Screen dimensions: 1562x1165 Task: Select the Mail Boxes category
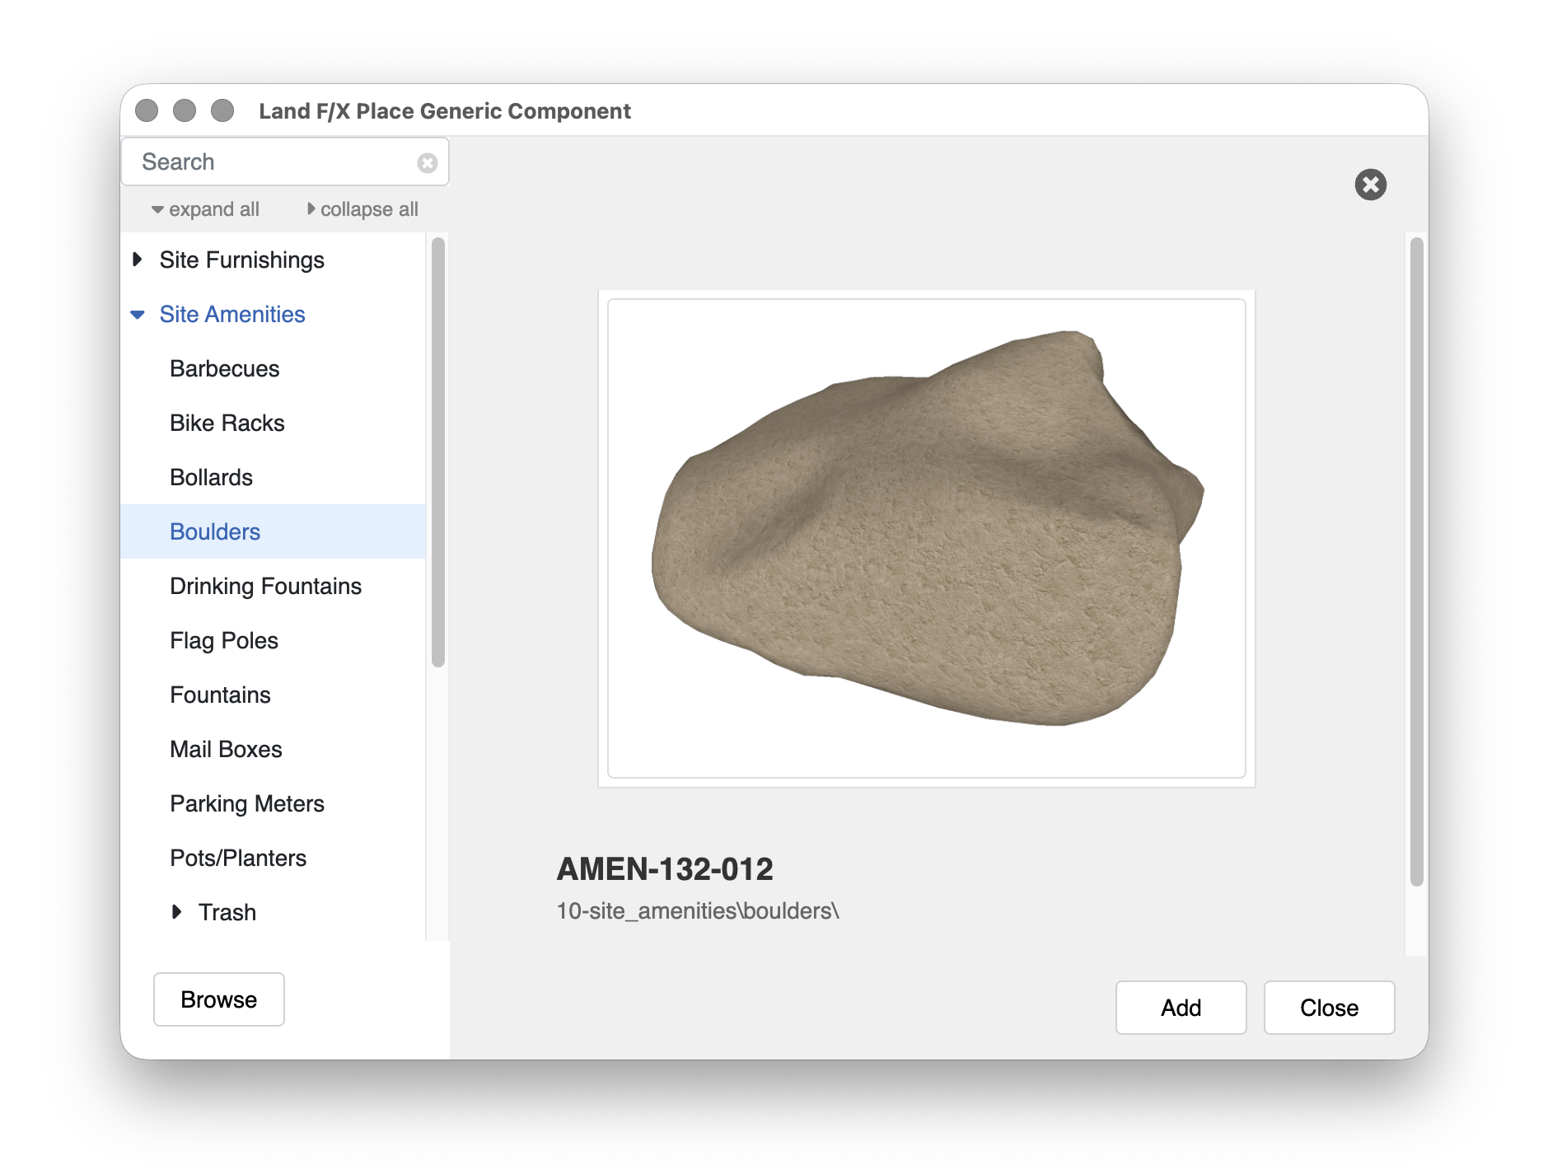pyautogui.click(x=273, y=749)
